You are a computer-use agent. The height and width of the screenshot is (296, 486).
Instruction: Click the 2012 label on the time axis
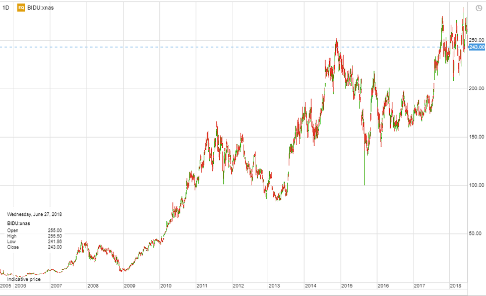point(238,286)
